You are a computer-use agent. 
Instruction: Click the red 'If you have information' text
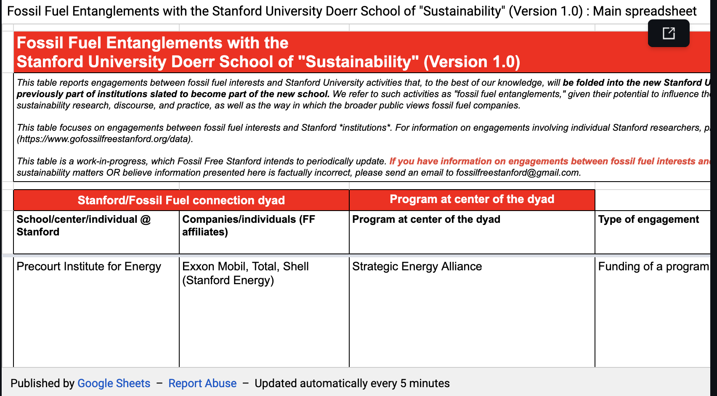click(x=550, y=161)
